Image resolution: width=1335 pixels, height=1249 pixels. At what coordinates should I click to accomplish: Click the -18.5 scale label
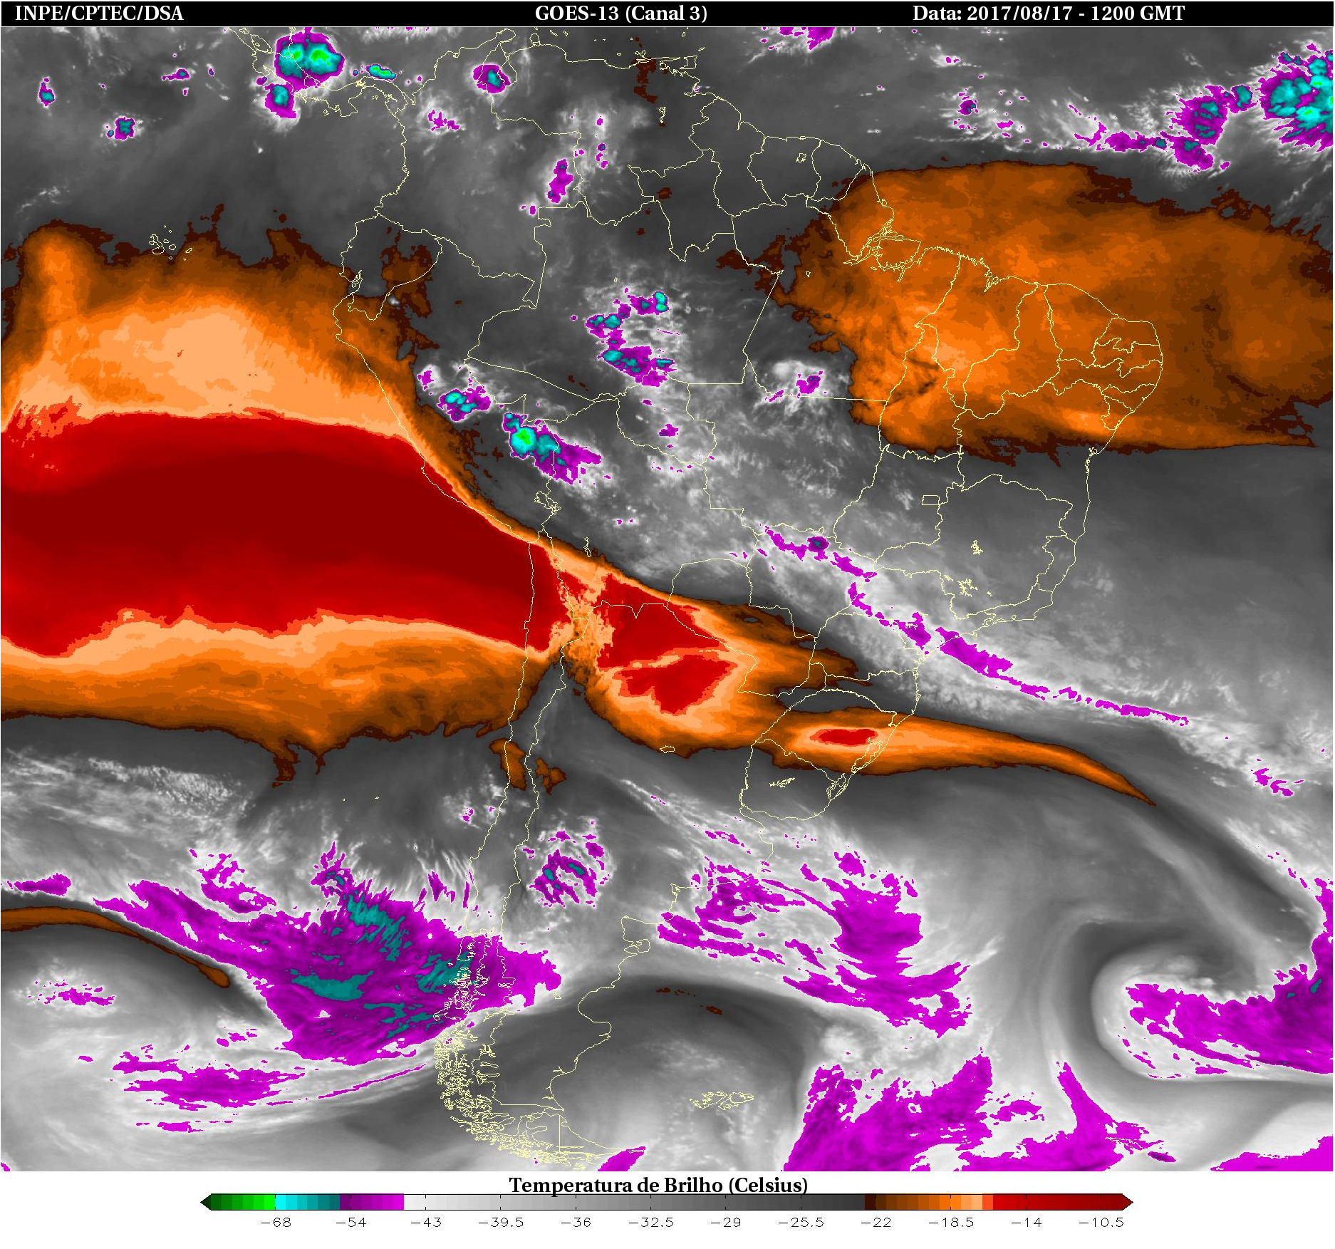951,1223
